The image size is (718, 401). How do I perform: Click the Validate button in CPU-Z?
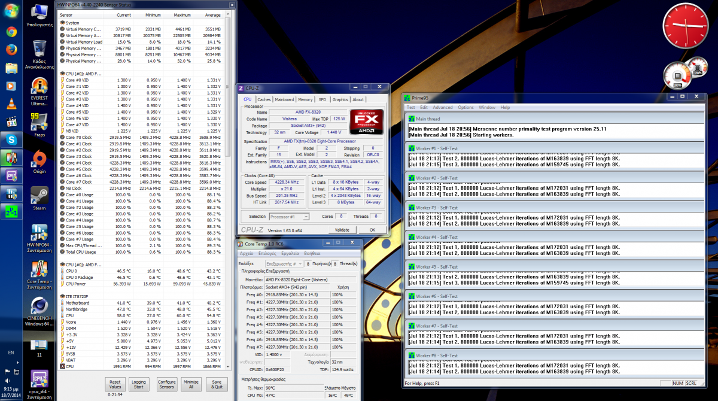point(342,230)
